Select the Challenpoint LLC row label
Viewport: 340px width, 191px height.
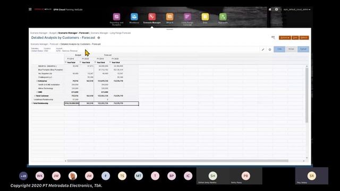45,77
